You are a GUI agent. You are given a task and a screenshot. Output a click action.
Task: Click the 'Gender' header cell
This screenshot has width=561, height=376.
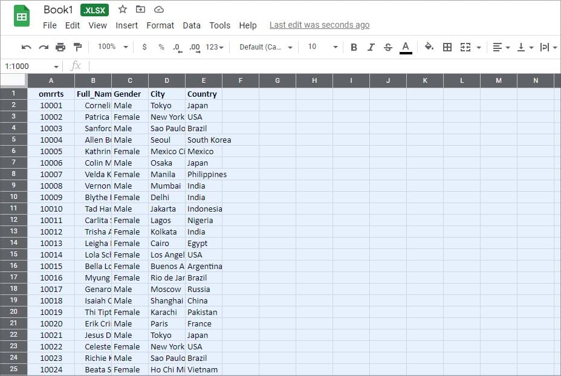click(x=130, y=94)
